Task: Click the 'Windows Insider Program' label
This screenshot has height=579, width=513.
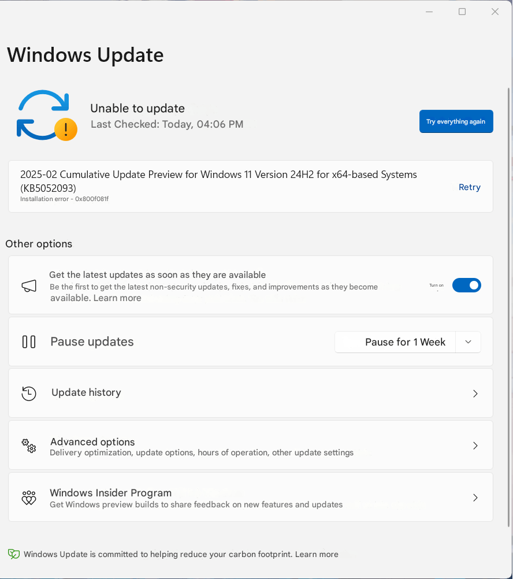Action: pos(111,493)
